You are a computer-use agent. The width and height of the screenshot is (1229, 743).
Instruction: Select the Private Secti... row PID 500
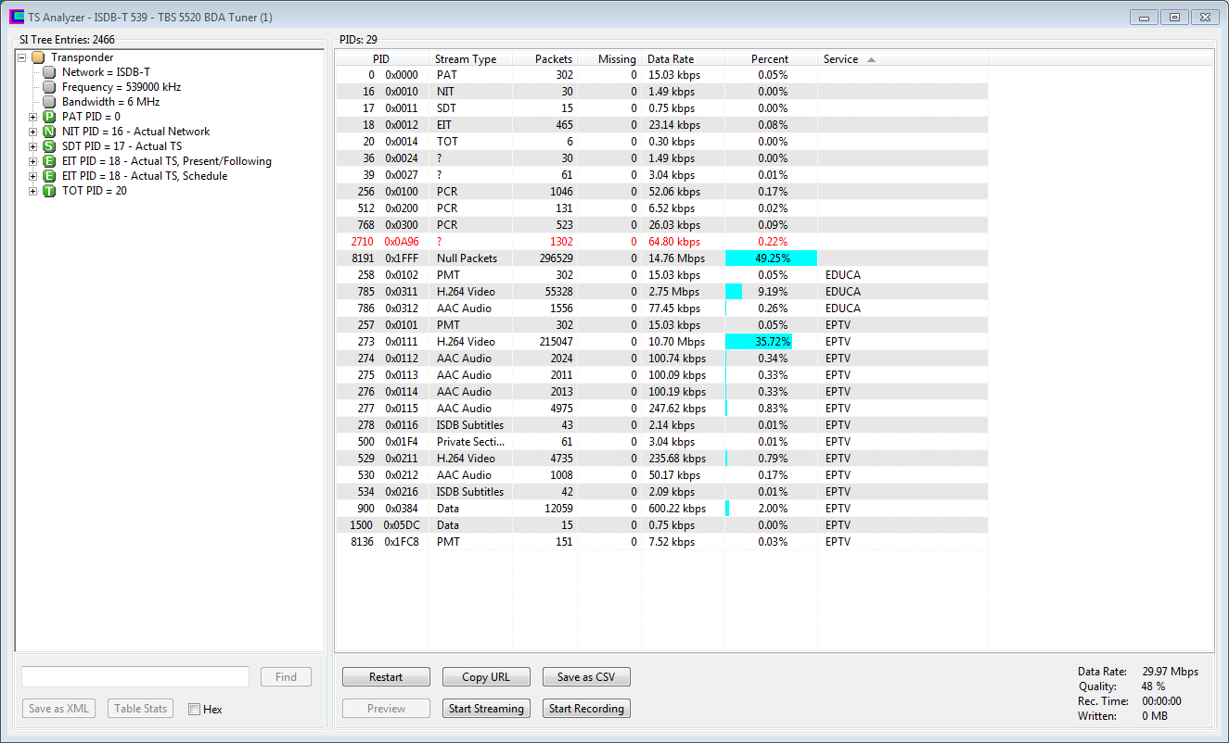point(661,442)
